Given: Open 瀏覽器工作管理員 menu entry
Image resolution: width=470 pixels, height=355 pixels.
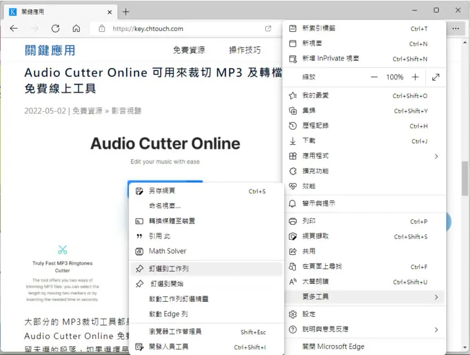Looking at the screenshot, I should tap(207, 332).
